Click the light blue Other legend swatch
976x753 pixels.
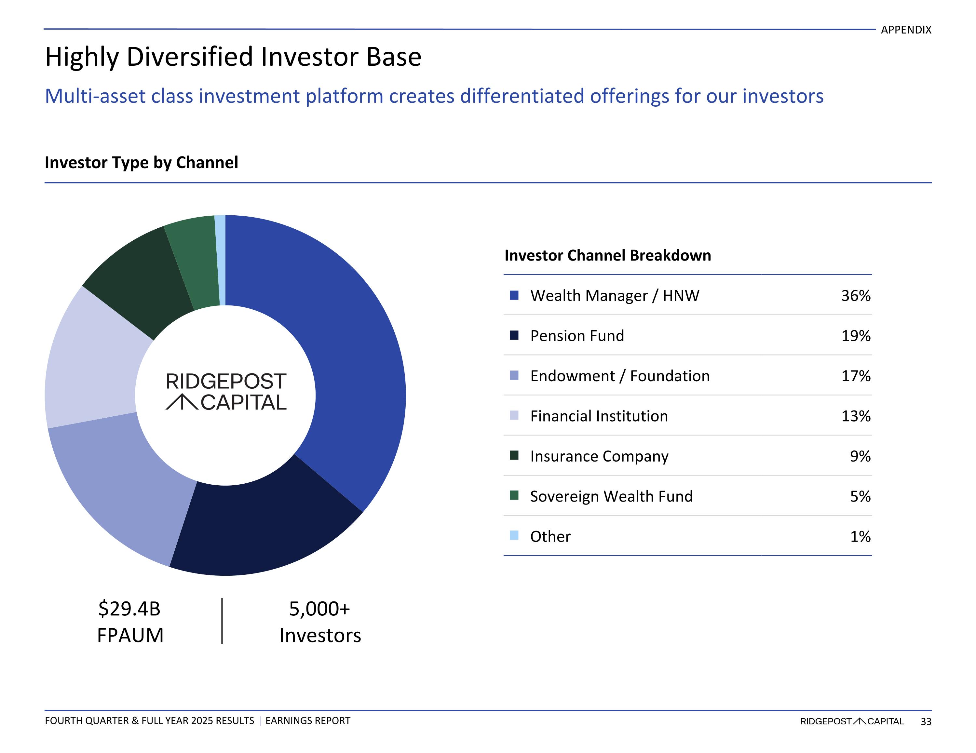[514, 535]
